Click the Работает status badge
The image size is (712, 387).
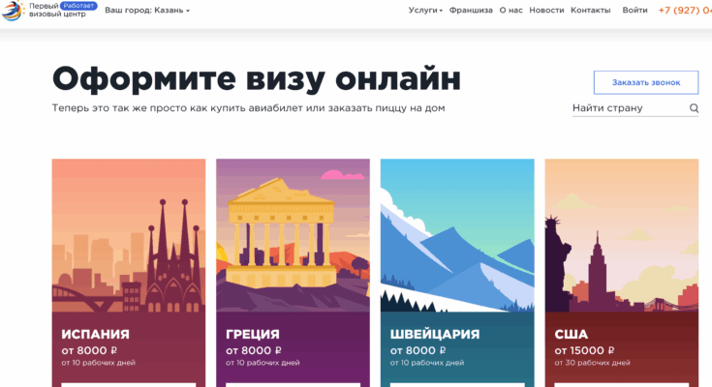[78, 6]
